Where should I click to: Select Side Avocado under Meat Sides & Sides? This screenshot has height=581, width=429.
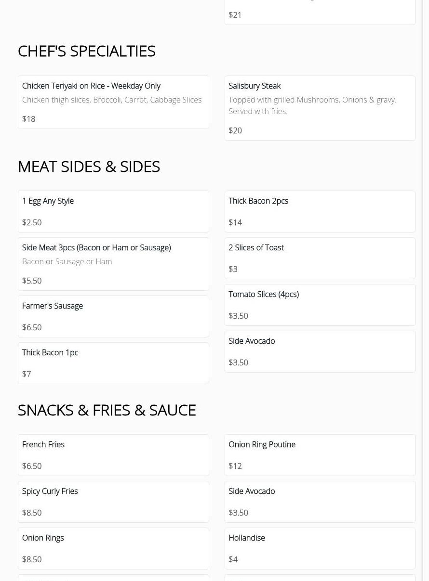point(320,351)
